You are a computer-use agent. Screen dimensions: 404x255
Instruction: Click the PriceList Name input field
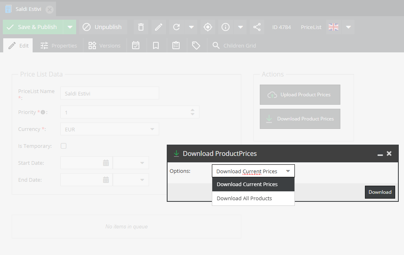pyautogui.click(x=110, y=93)
